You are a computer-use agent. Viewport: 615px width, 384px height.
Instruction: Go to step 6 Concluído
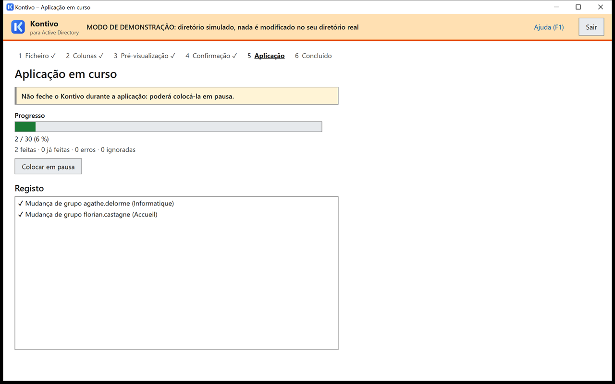tap(313, 56)
